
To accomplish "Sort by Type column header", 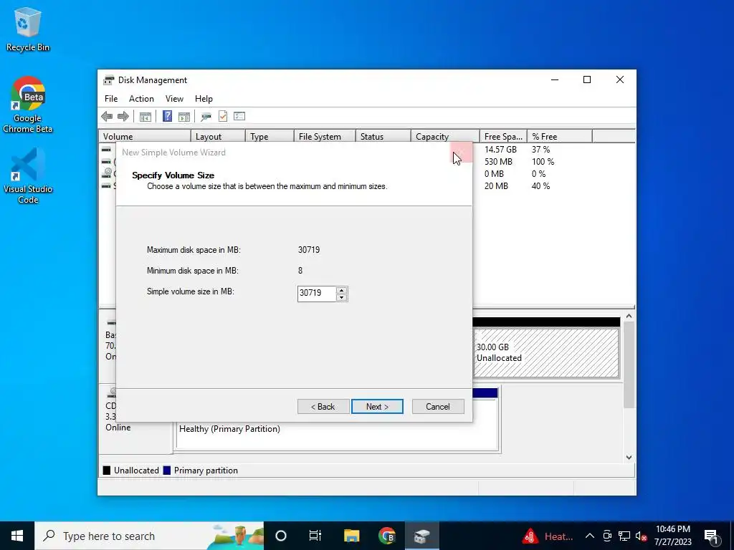I will [x=270, y=137].
